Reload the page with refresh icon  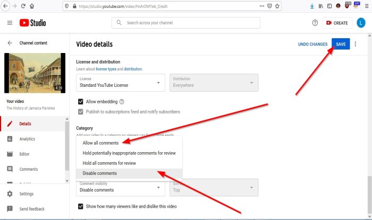click(x=23, y=6)
